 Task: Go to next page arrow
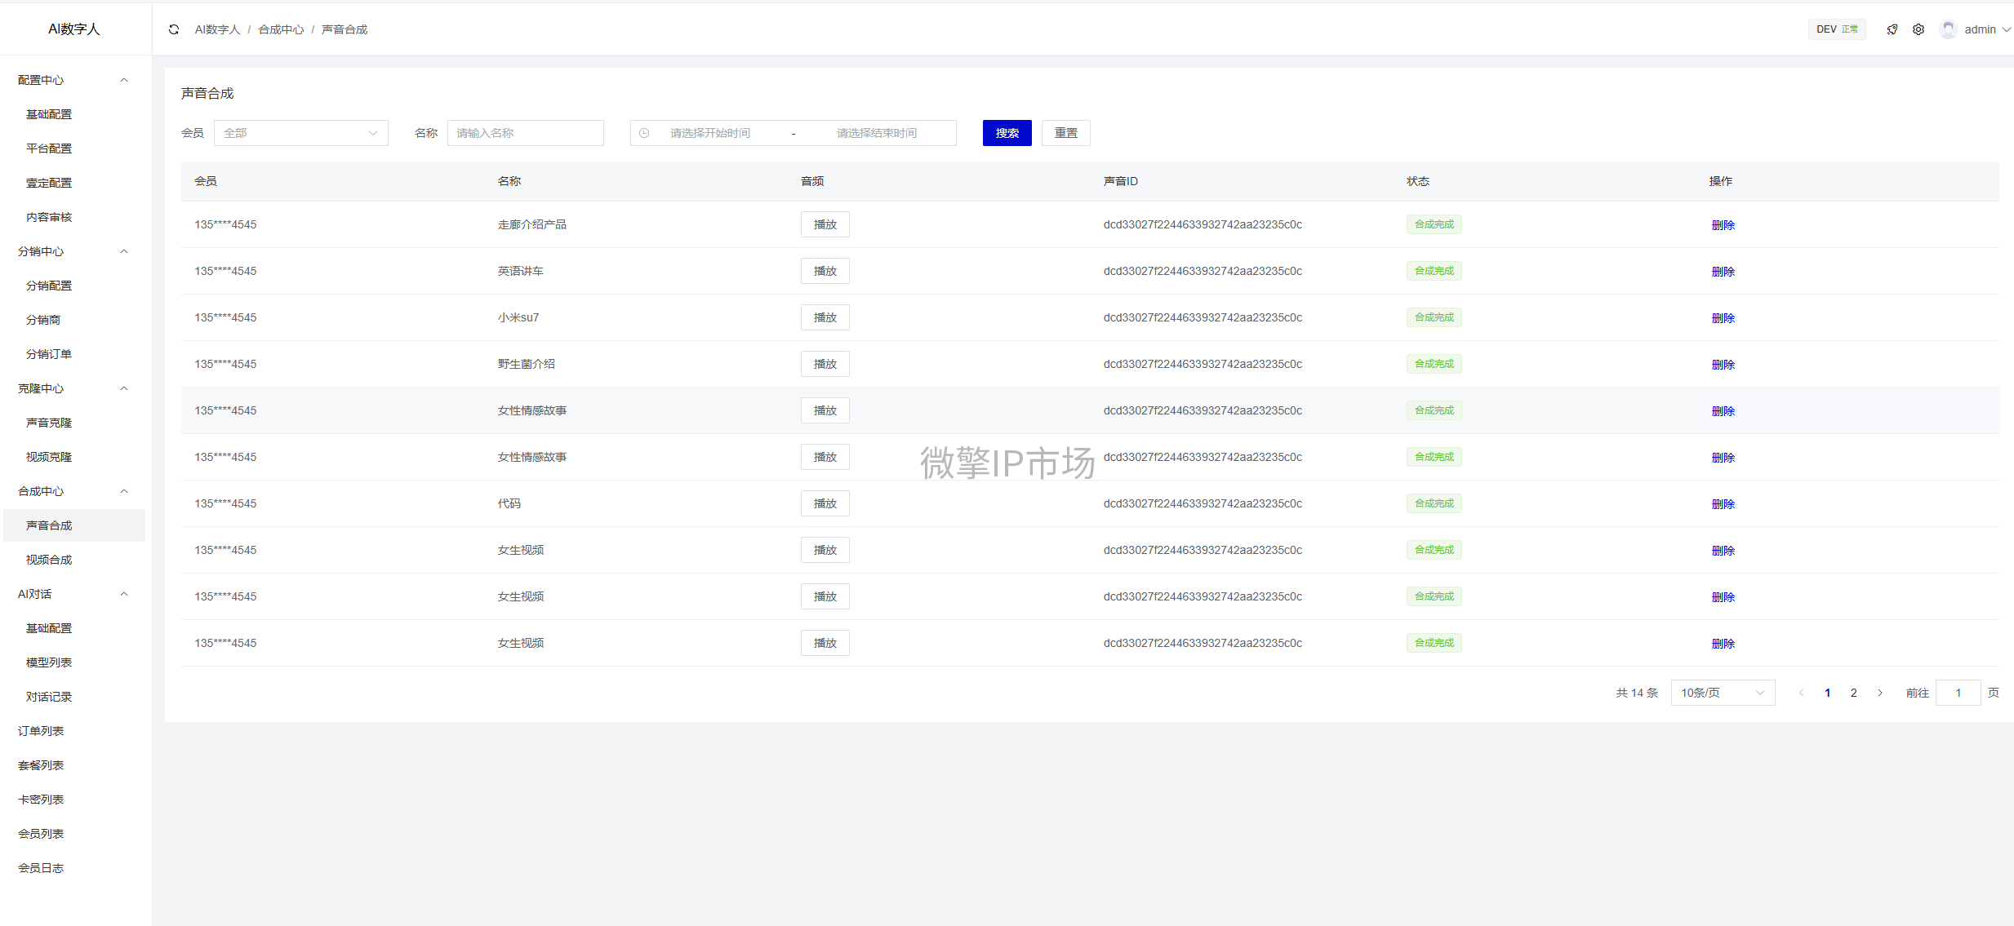[1880, 693]
